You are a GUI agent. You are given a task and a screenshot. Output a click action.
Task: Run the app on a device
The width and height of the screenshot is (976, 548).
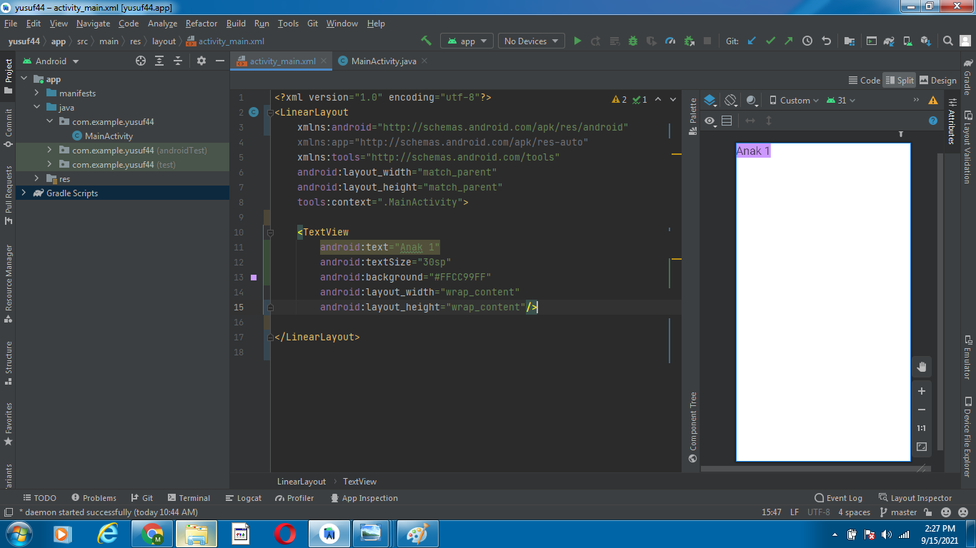pyautogui.click(x=577, y=41)
